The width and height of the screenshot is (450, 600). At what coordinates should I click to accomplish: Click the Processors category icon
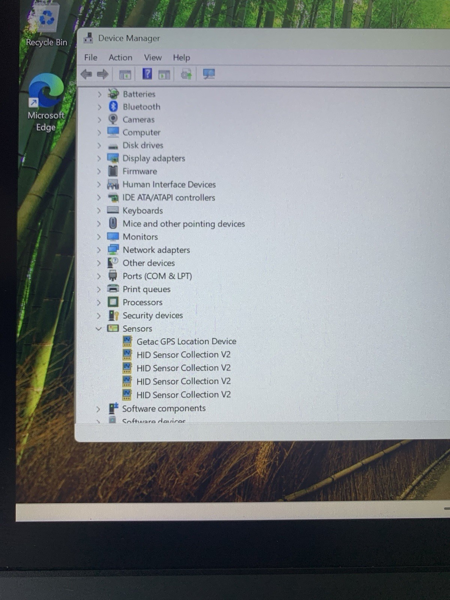point(113,302)
